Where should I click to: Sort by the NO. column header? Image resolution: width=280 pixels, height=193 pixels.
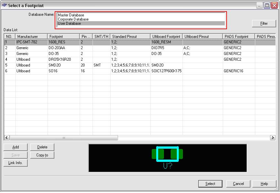[x=10, y=36]
